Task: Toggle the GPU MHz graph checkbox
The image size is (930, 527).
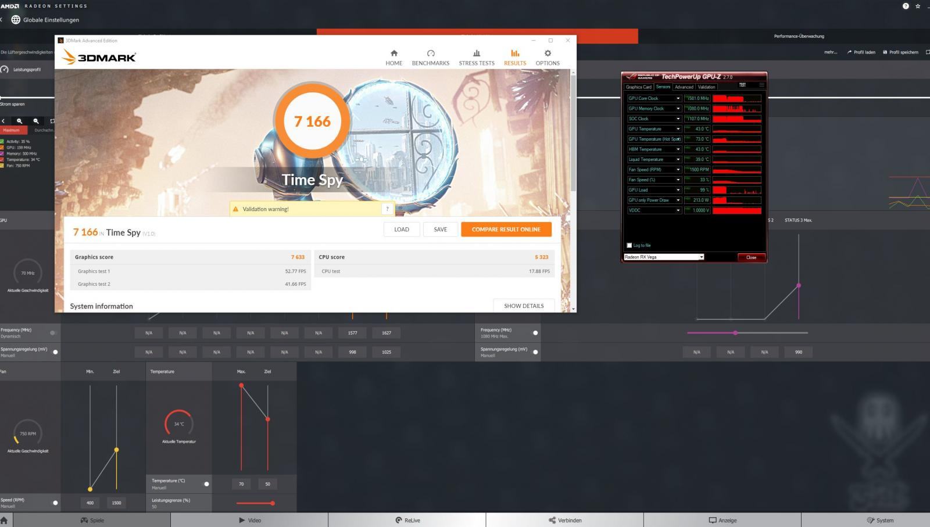Action: 2,148
